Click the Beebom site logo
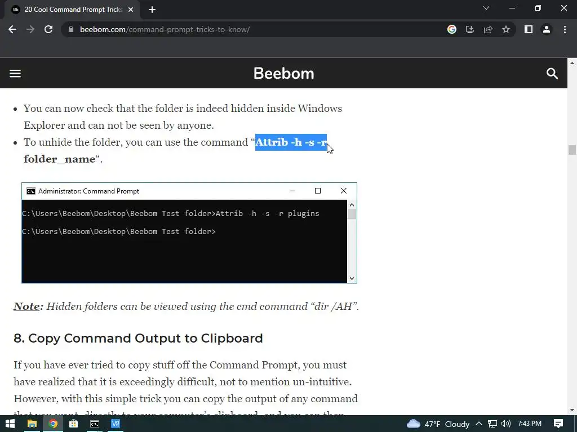Image resolution: width=577 pixels, height=432 pixels. click(284, 74)
